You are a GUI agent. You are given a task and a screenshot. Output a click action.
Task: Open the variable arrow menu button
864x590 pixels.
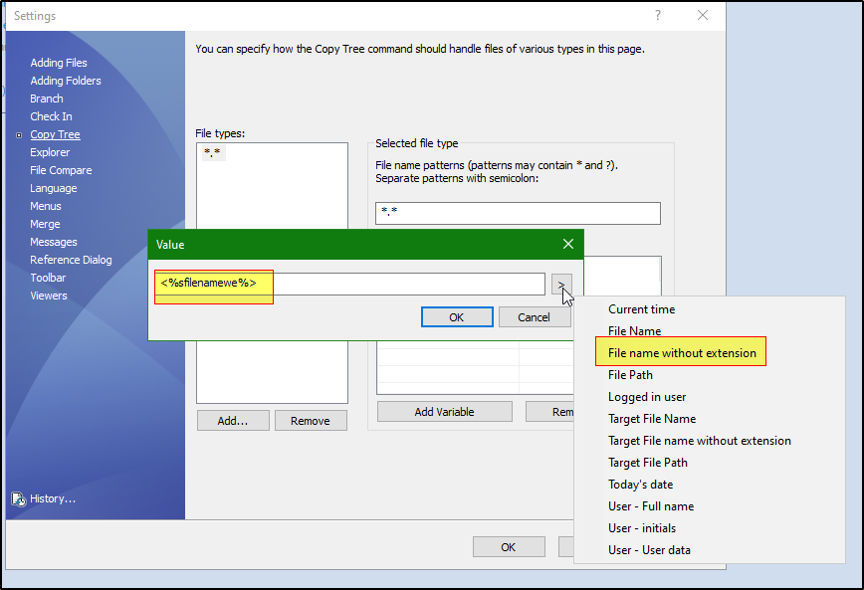pyautogui.click(x=561, y=285)
